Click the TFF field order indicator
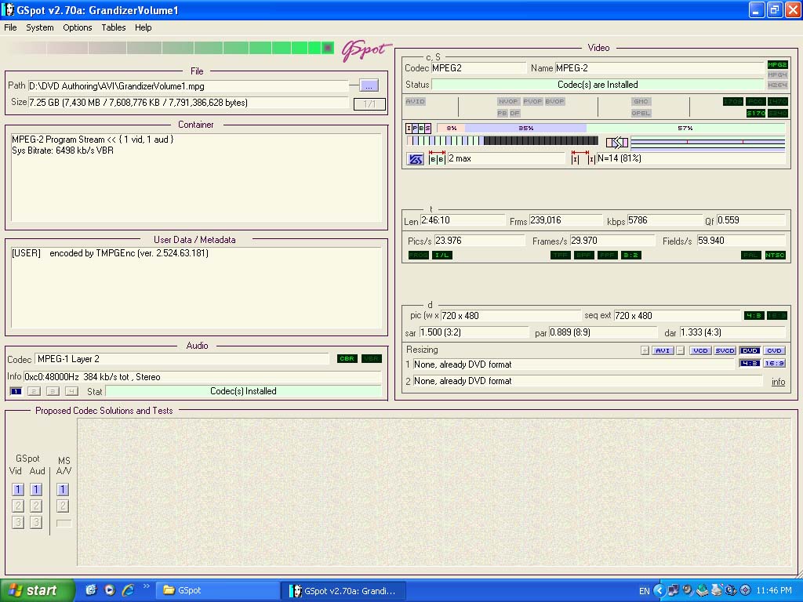The image size is (803, 602). 560,255
